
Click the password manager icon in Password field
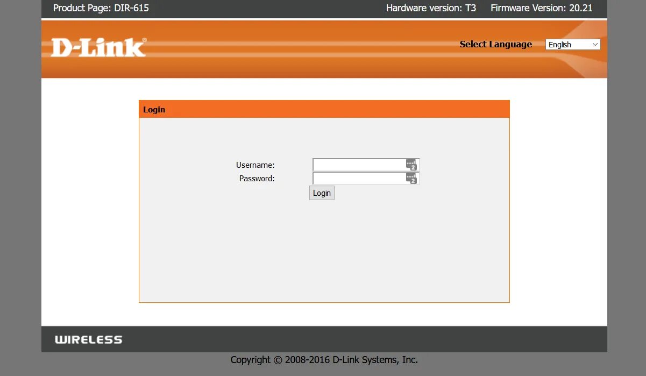411,178
